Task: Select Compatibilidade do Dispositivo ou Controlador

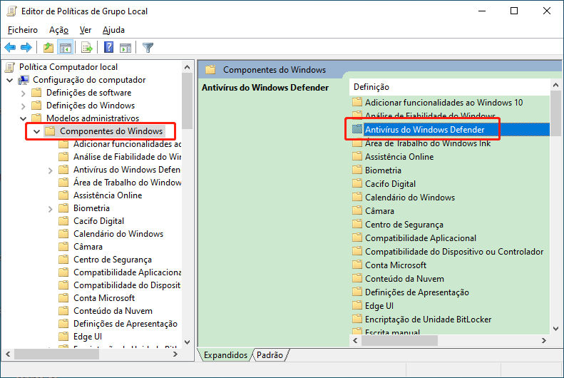Action: 454,251
